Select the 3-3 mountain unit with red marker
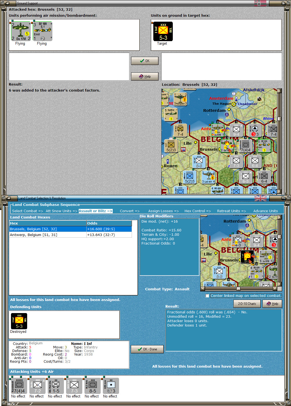291x406 pixels. click(x=255, y=130)
